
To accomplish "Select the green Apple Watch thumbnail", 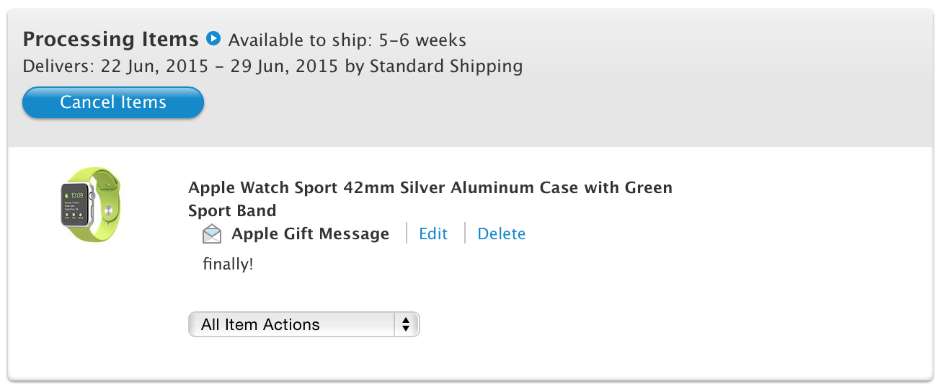I will [90, 203].
